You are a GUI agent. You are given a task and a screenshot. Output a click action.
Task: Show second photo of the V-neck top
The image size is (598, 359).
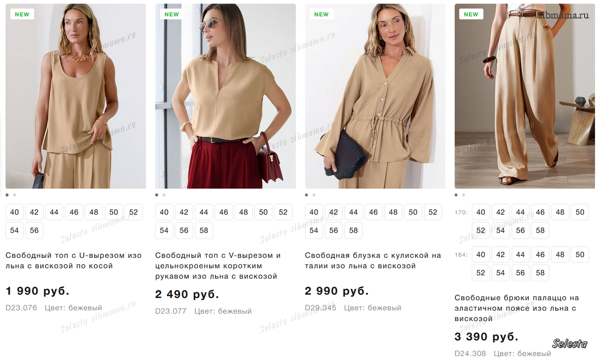164,195
